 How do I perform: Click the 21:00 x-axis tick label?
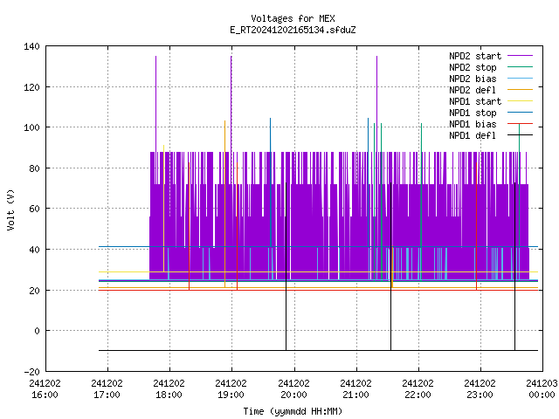coord(355,395)
